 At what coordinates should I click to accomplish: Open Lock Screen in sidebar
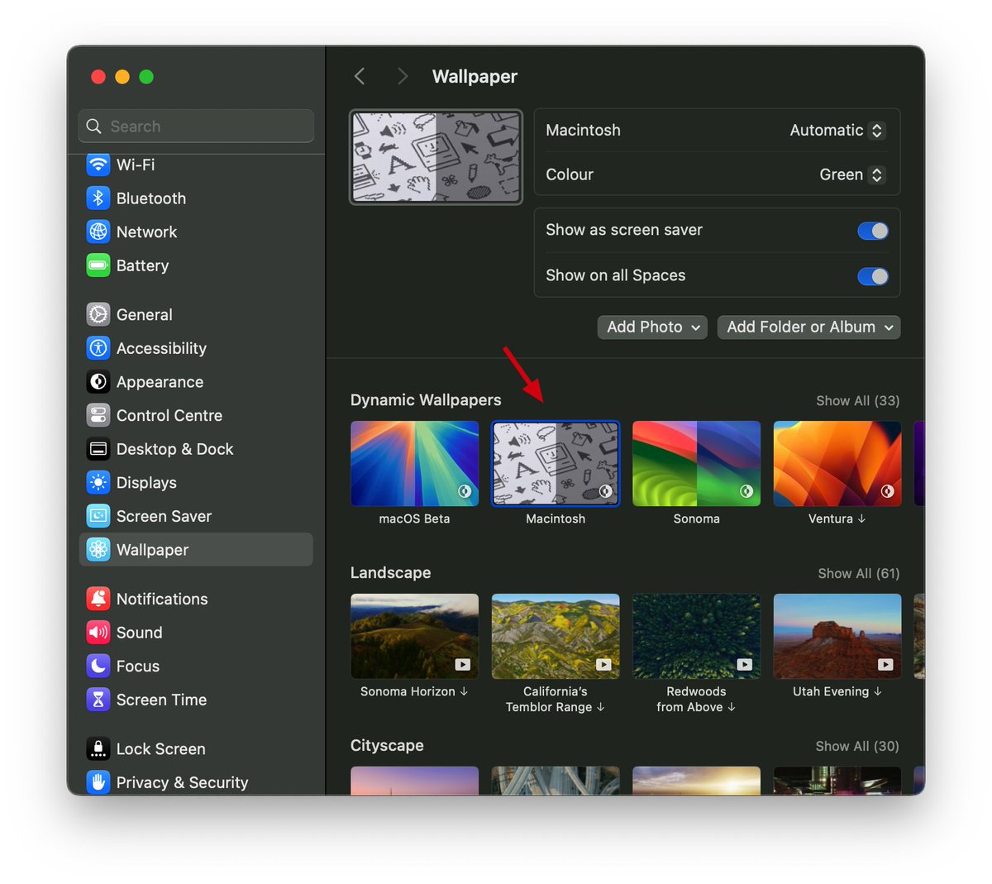pos(196,749)
